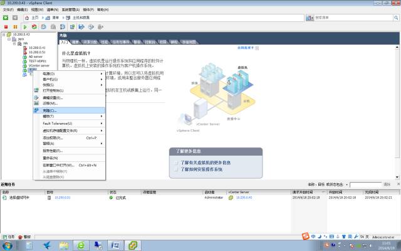Click the greyed USB connect toolbar icon

(x=100, y=27)
